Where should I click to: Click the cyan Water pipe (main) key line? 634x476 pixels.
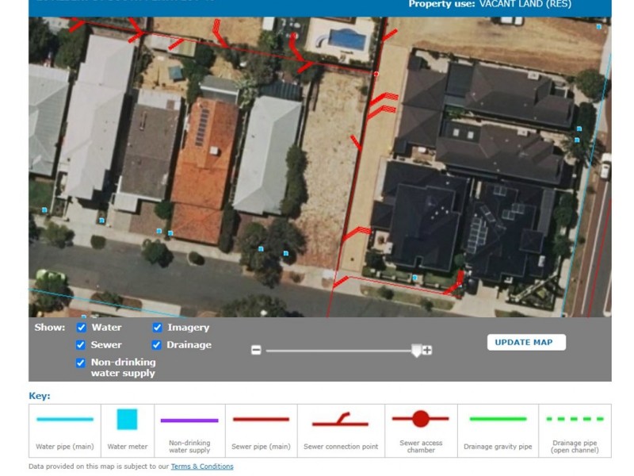pyautogui.click(x=64, y=420)
